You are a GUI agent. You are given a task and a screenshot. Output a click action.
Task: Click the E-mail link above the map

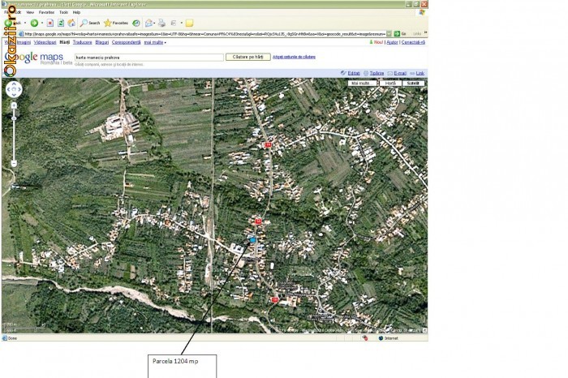(400, 73)
